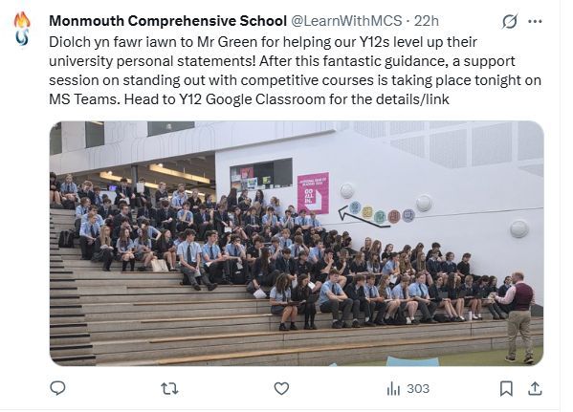Click the reply speech bubble icon
This screenshot has height=412, width=573.
pyautogui.click(x=57, y=388)
